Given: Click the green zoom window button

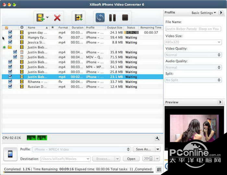Looking at the screenshot, I should tap(14, 5).
